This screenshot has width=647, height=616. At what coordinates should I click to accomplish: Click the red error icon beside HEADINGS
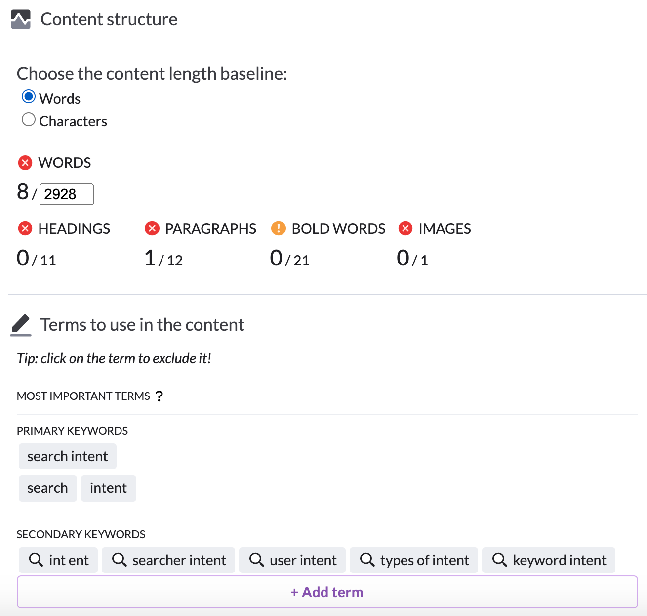25,228
